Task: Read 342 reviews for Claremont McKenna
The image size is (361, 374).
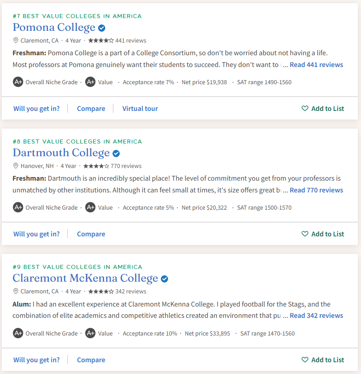Action: click(x=316, y=316)
